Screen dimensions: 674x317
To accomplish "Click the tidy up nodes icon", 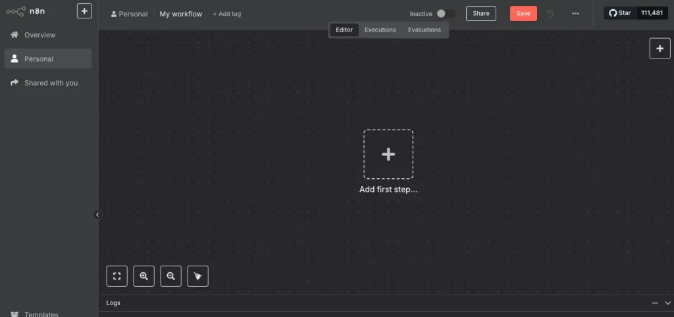I will coord(197,276).
